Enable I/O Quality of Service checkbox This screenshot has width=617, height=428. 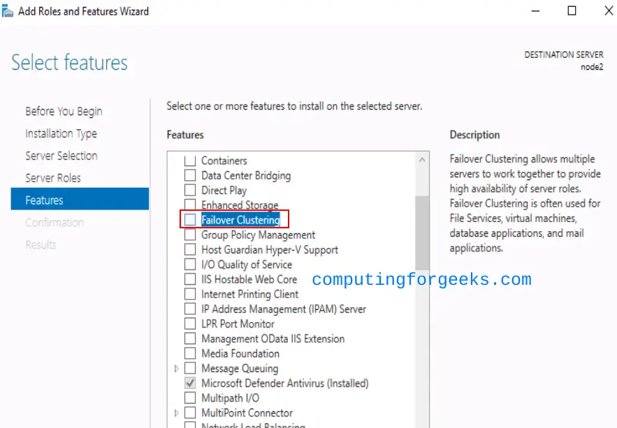(190, 264)
